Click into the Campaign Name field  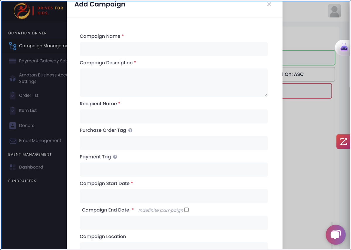[x=174, y=49]
